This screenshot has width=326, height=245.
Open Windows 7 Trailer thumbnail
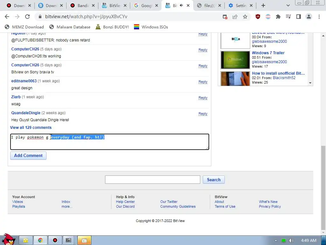coord(235,60)
